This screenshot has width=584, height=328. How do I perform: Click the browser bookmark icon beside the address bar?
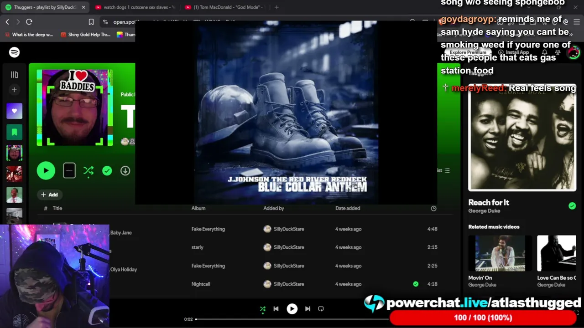tap(91, 22)
